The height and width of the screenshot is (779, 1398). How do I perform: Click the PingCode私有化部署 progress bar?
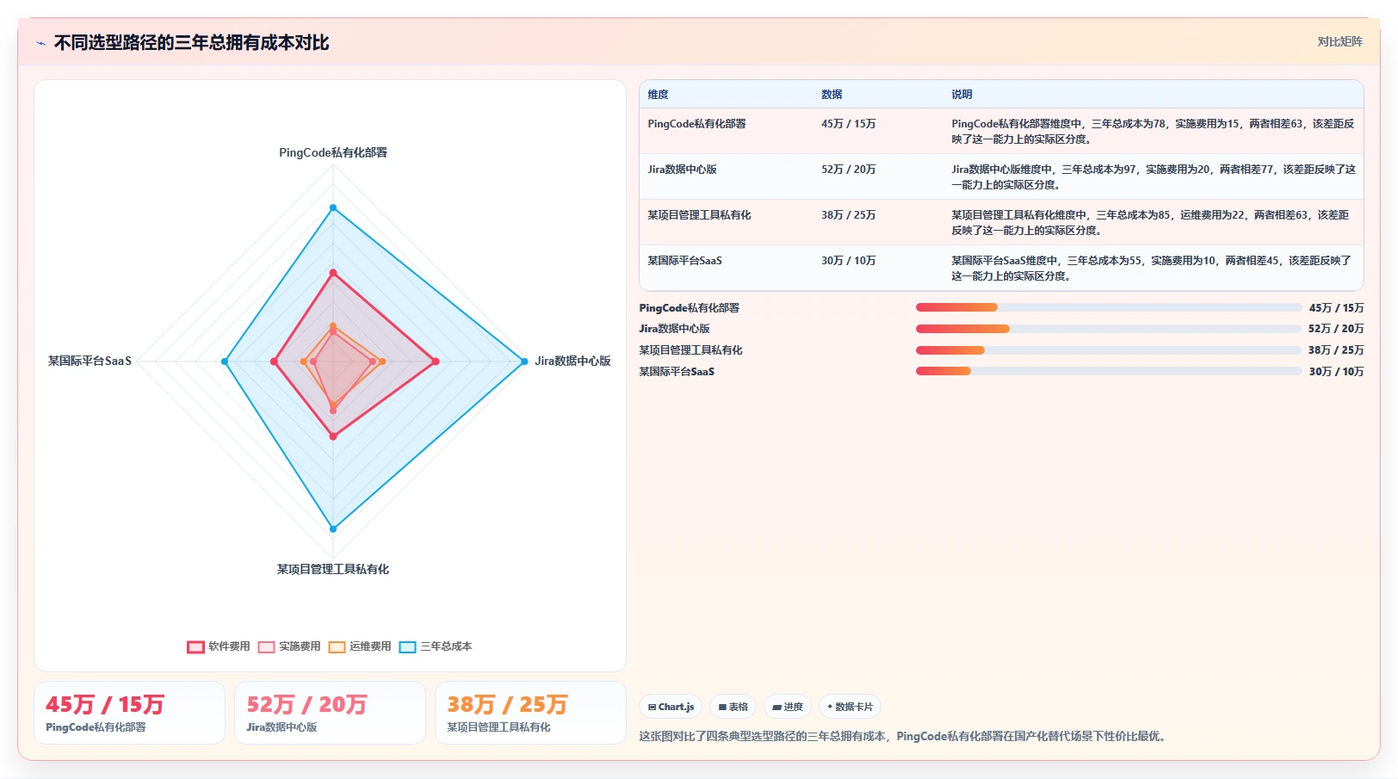point(1109,307)
